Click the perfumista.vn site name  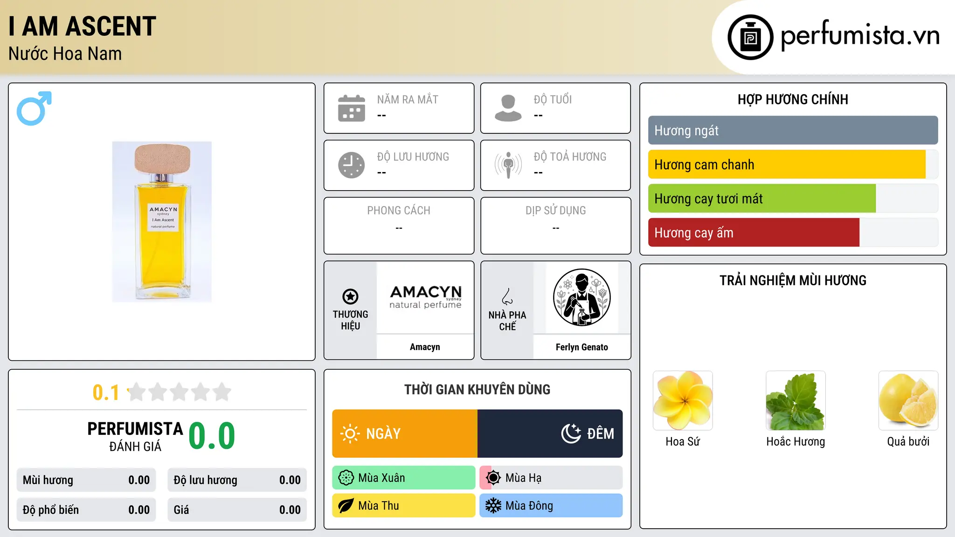pos(860,35)
